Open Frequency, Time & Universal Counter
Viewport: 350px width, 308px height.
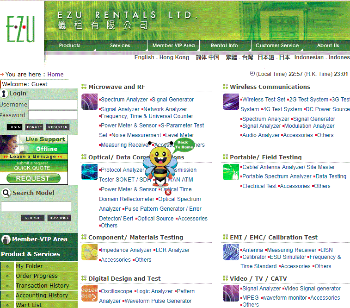[147, 116]
